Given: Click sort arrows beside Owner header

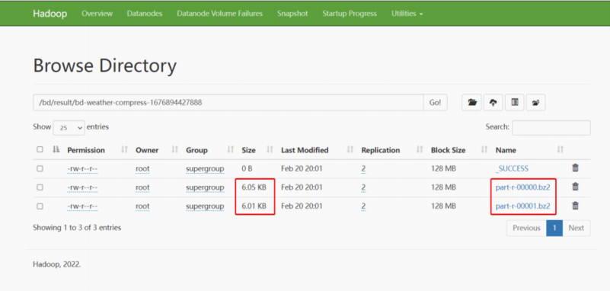Looking at the screenshot, I should click(174, 150).
